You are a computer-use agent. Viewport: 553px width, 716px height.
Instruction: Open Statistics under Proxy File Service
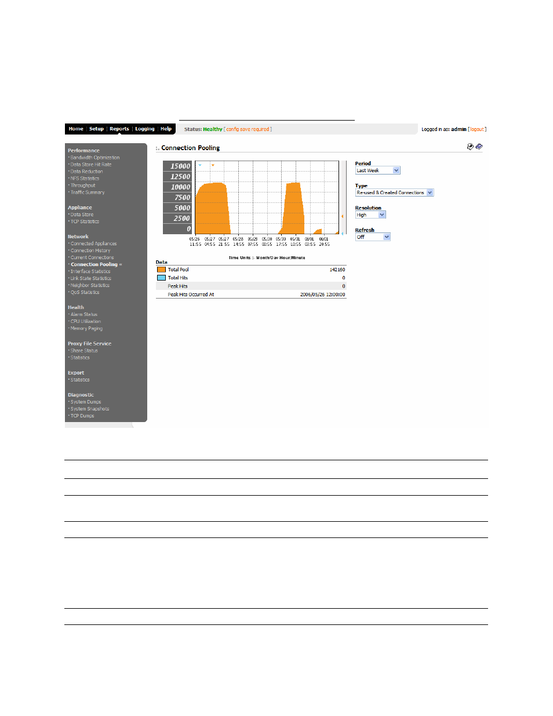pyautogui.click(x=80, y=358)
